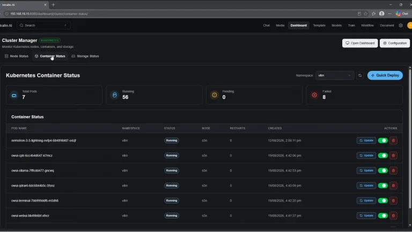The width and height of the screenshot is (412, 232).
Task: Switch to the Node Status tab
Action: [17, 56]
